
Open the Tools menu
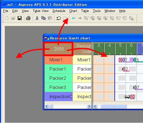(x=97, y=11)
